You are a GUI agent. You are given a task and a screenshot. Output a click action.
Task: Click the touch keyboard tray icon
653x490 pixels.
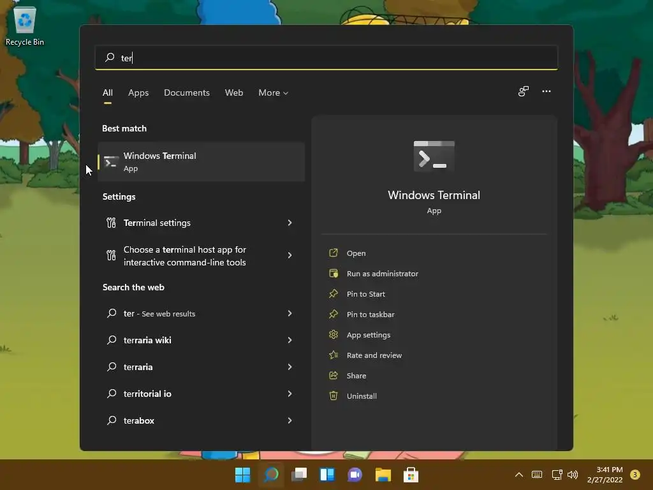coord(537,475)
